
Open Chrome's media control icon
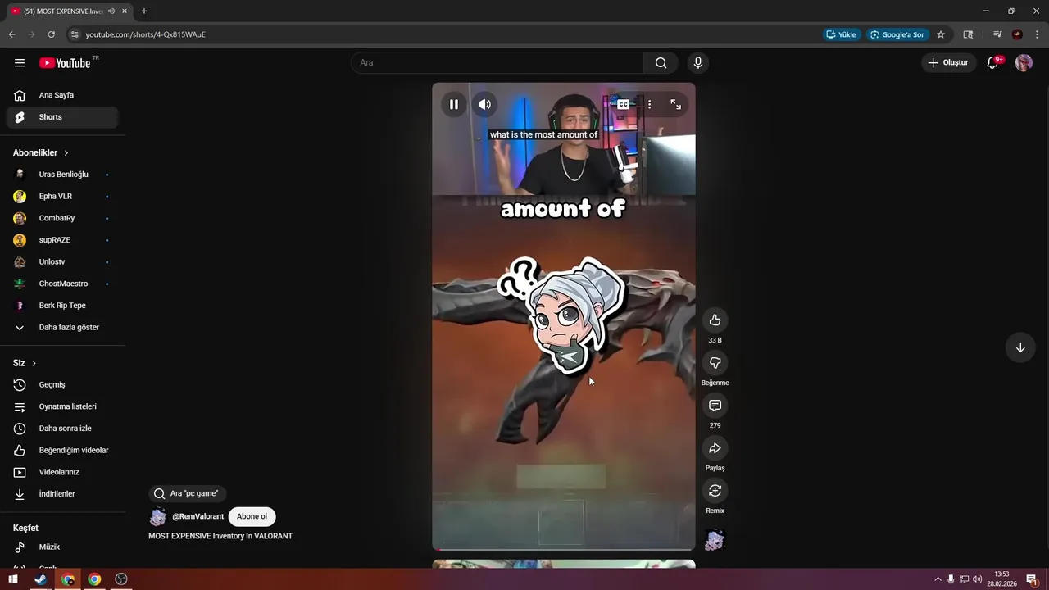[x=997, y=34]
